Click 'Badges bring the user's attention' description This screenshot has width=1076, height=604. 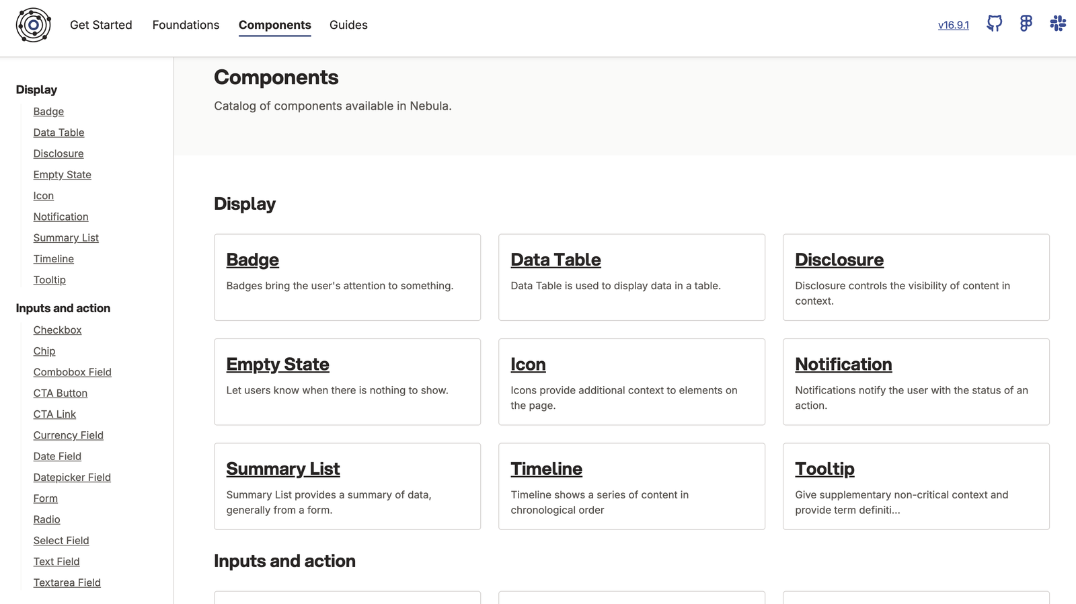coord(340,286)
